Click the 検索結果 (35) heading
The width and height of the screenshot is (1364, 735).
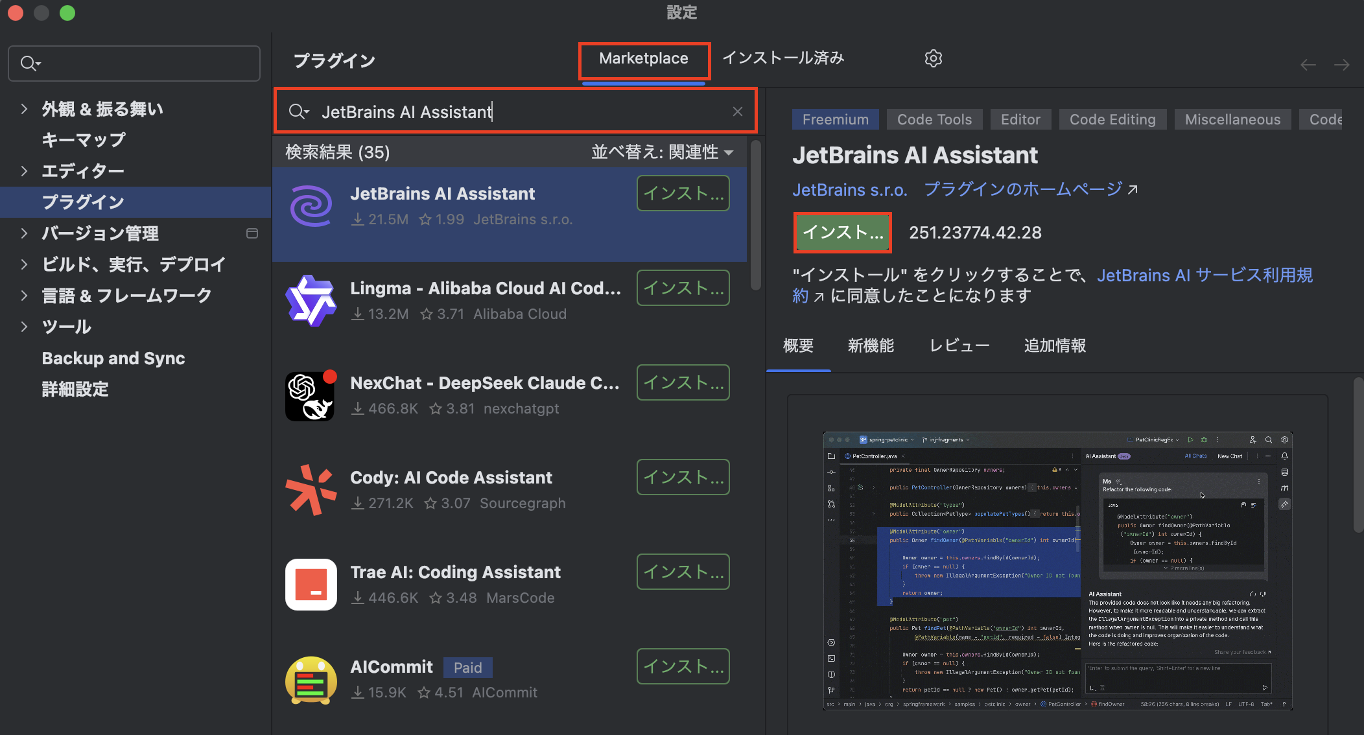338,152
